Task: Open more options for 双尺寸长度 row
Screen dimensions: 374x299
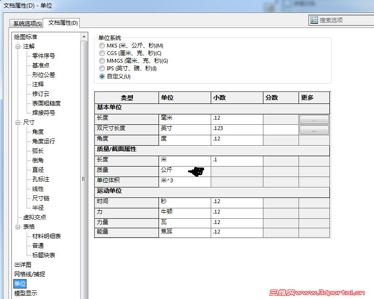Action: pos(314,130)
